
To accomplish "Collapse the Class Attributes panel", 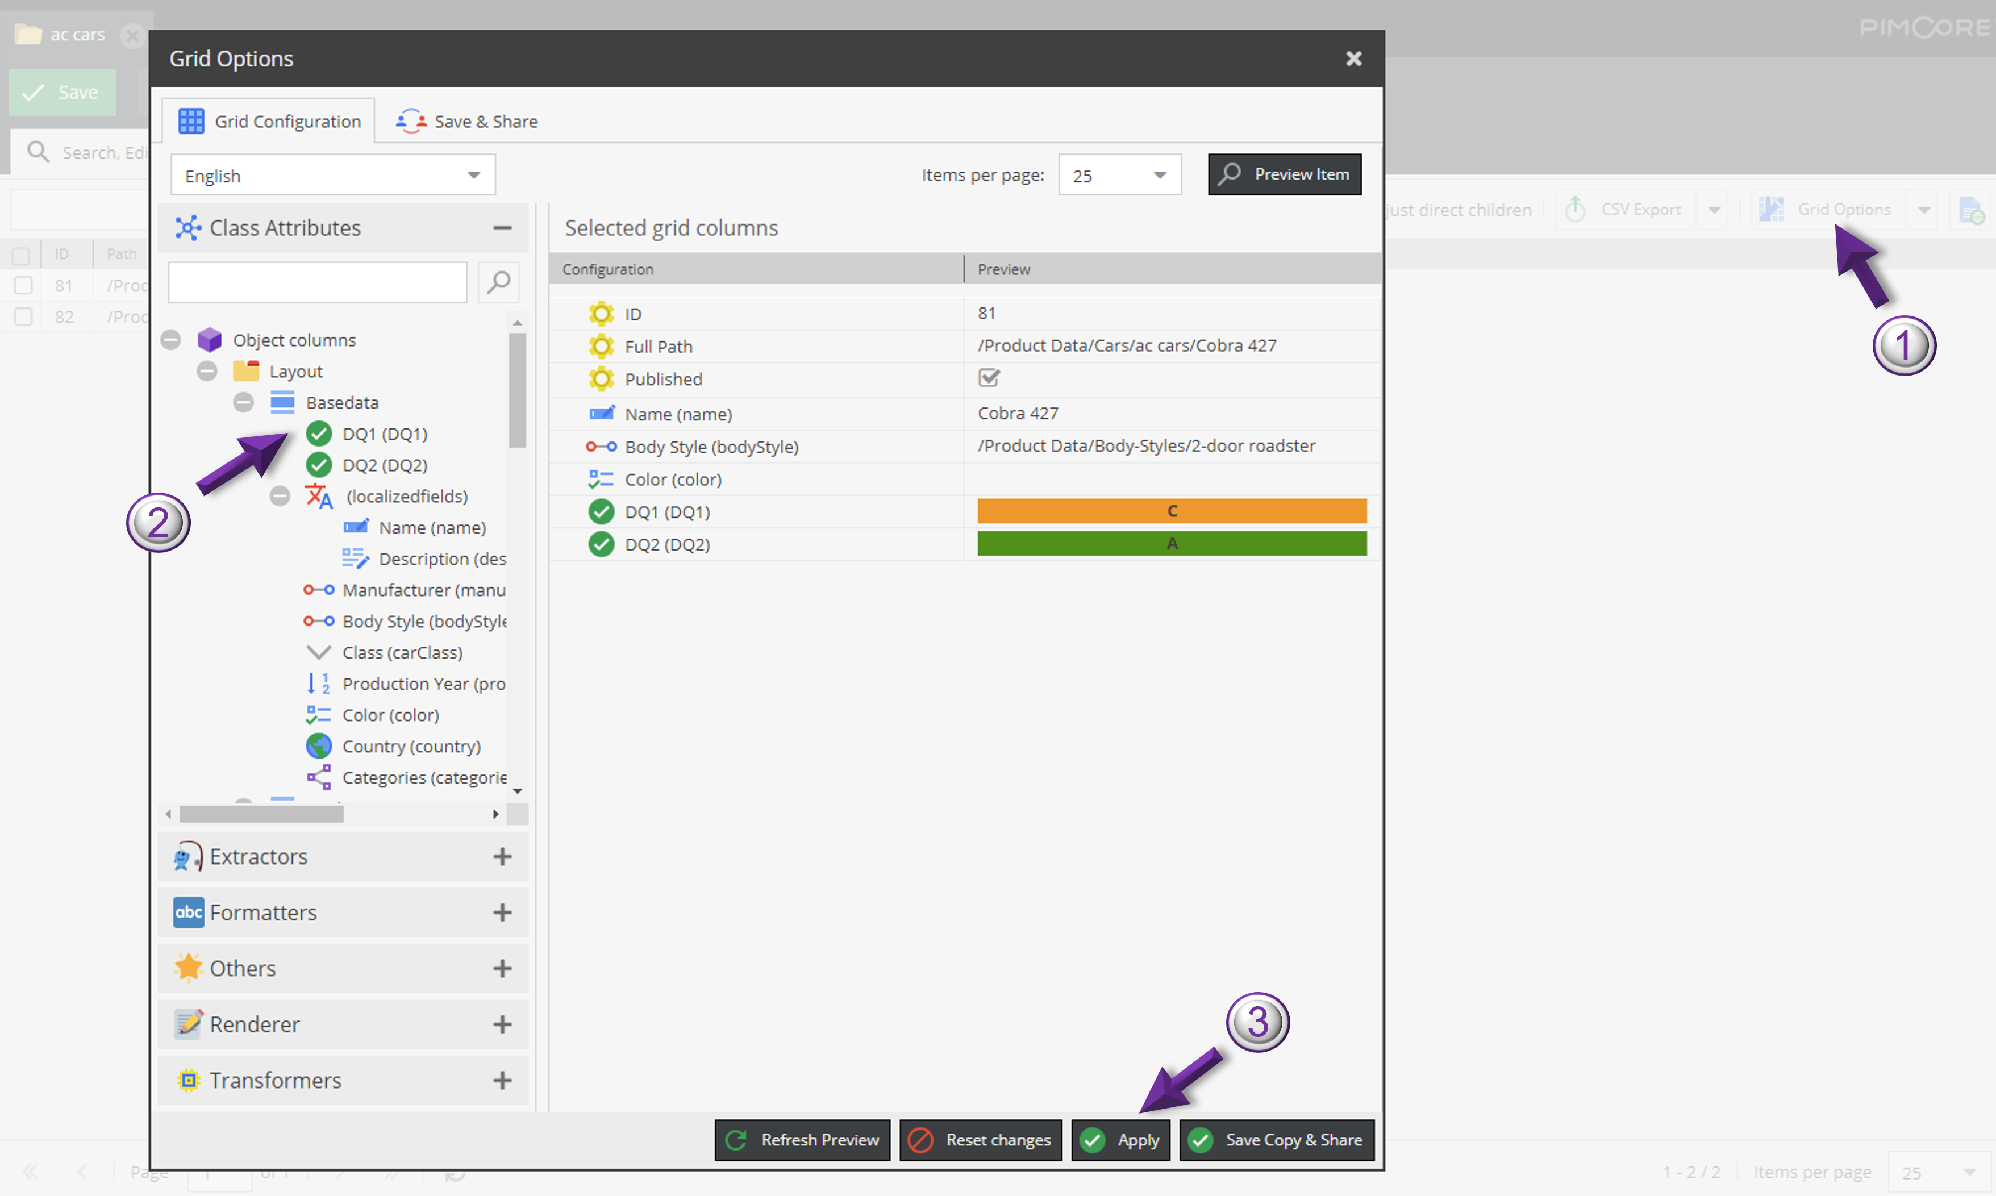I will tap(502, 228).
